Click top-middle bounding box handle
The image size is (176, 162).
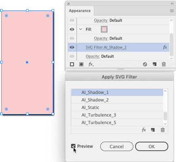point(27,11)
